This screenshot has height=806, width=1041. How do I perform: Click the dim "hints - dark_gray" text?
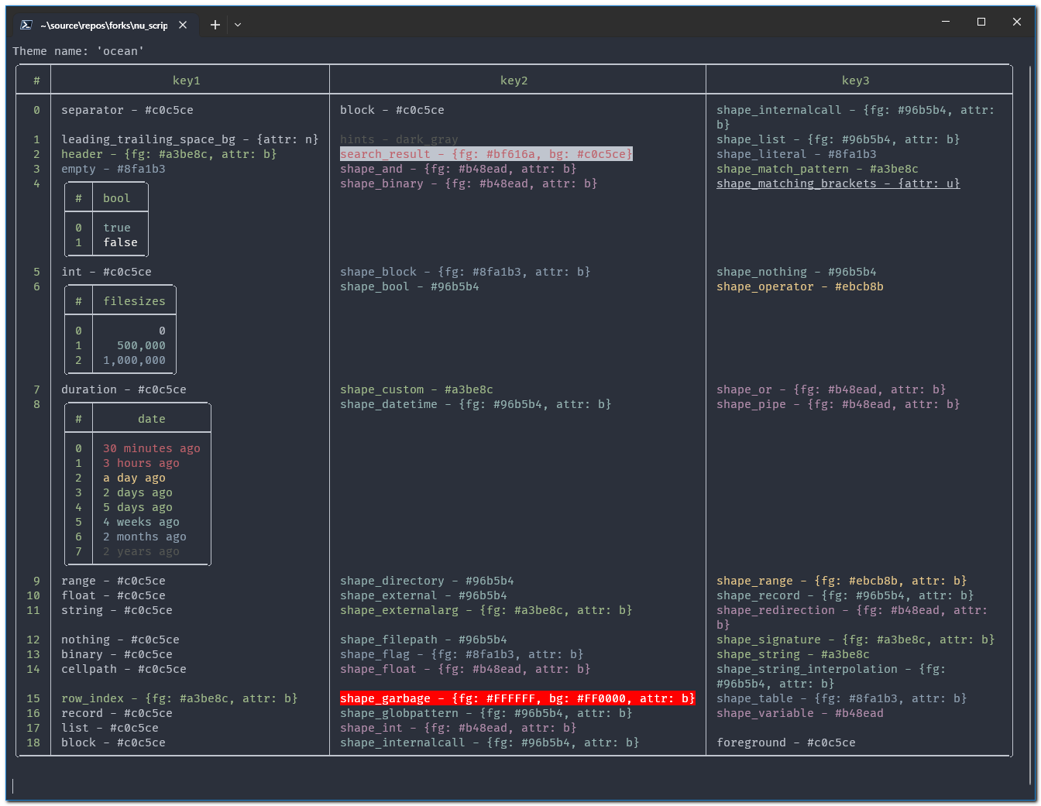400,139
